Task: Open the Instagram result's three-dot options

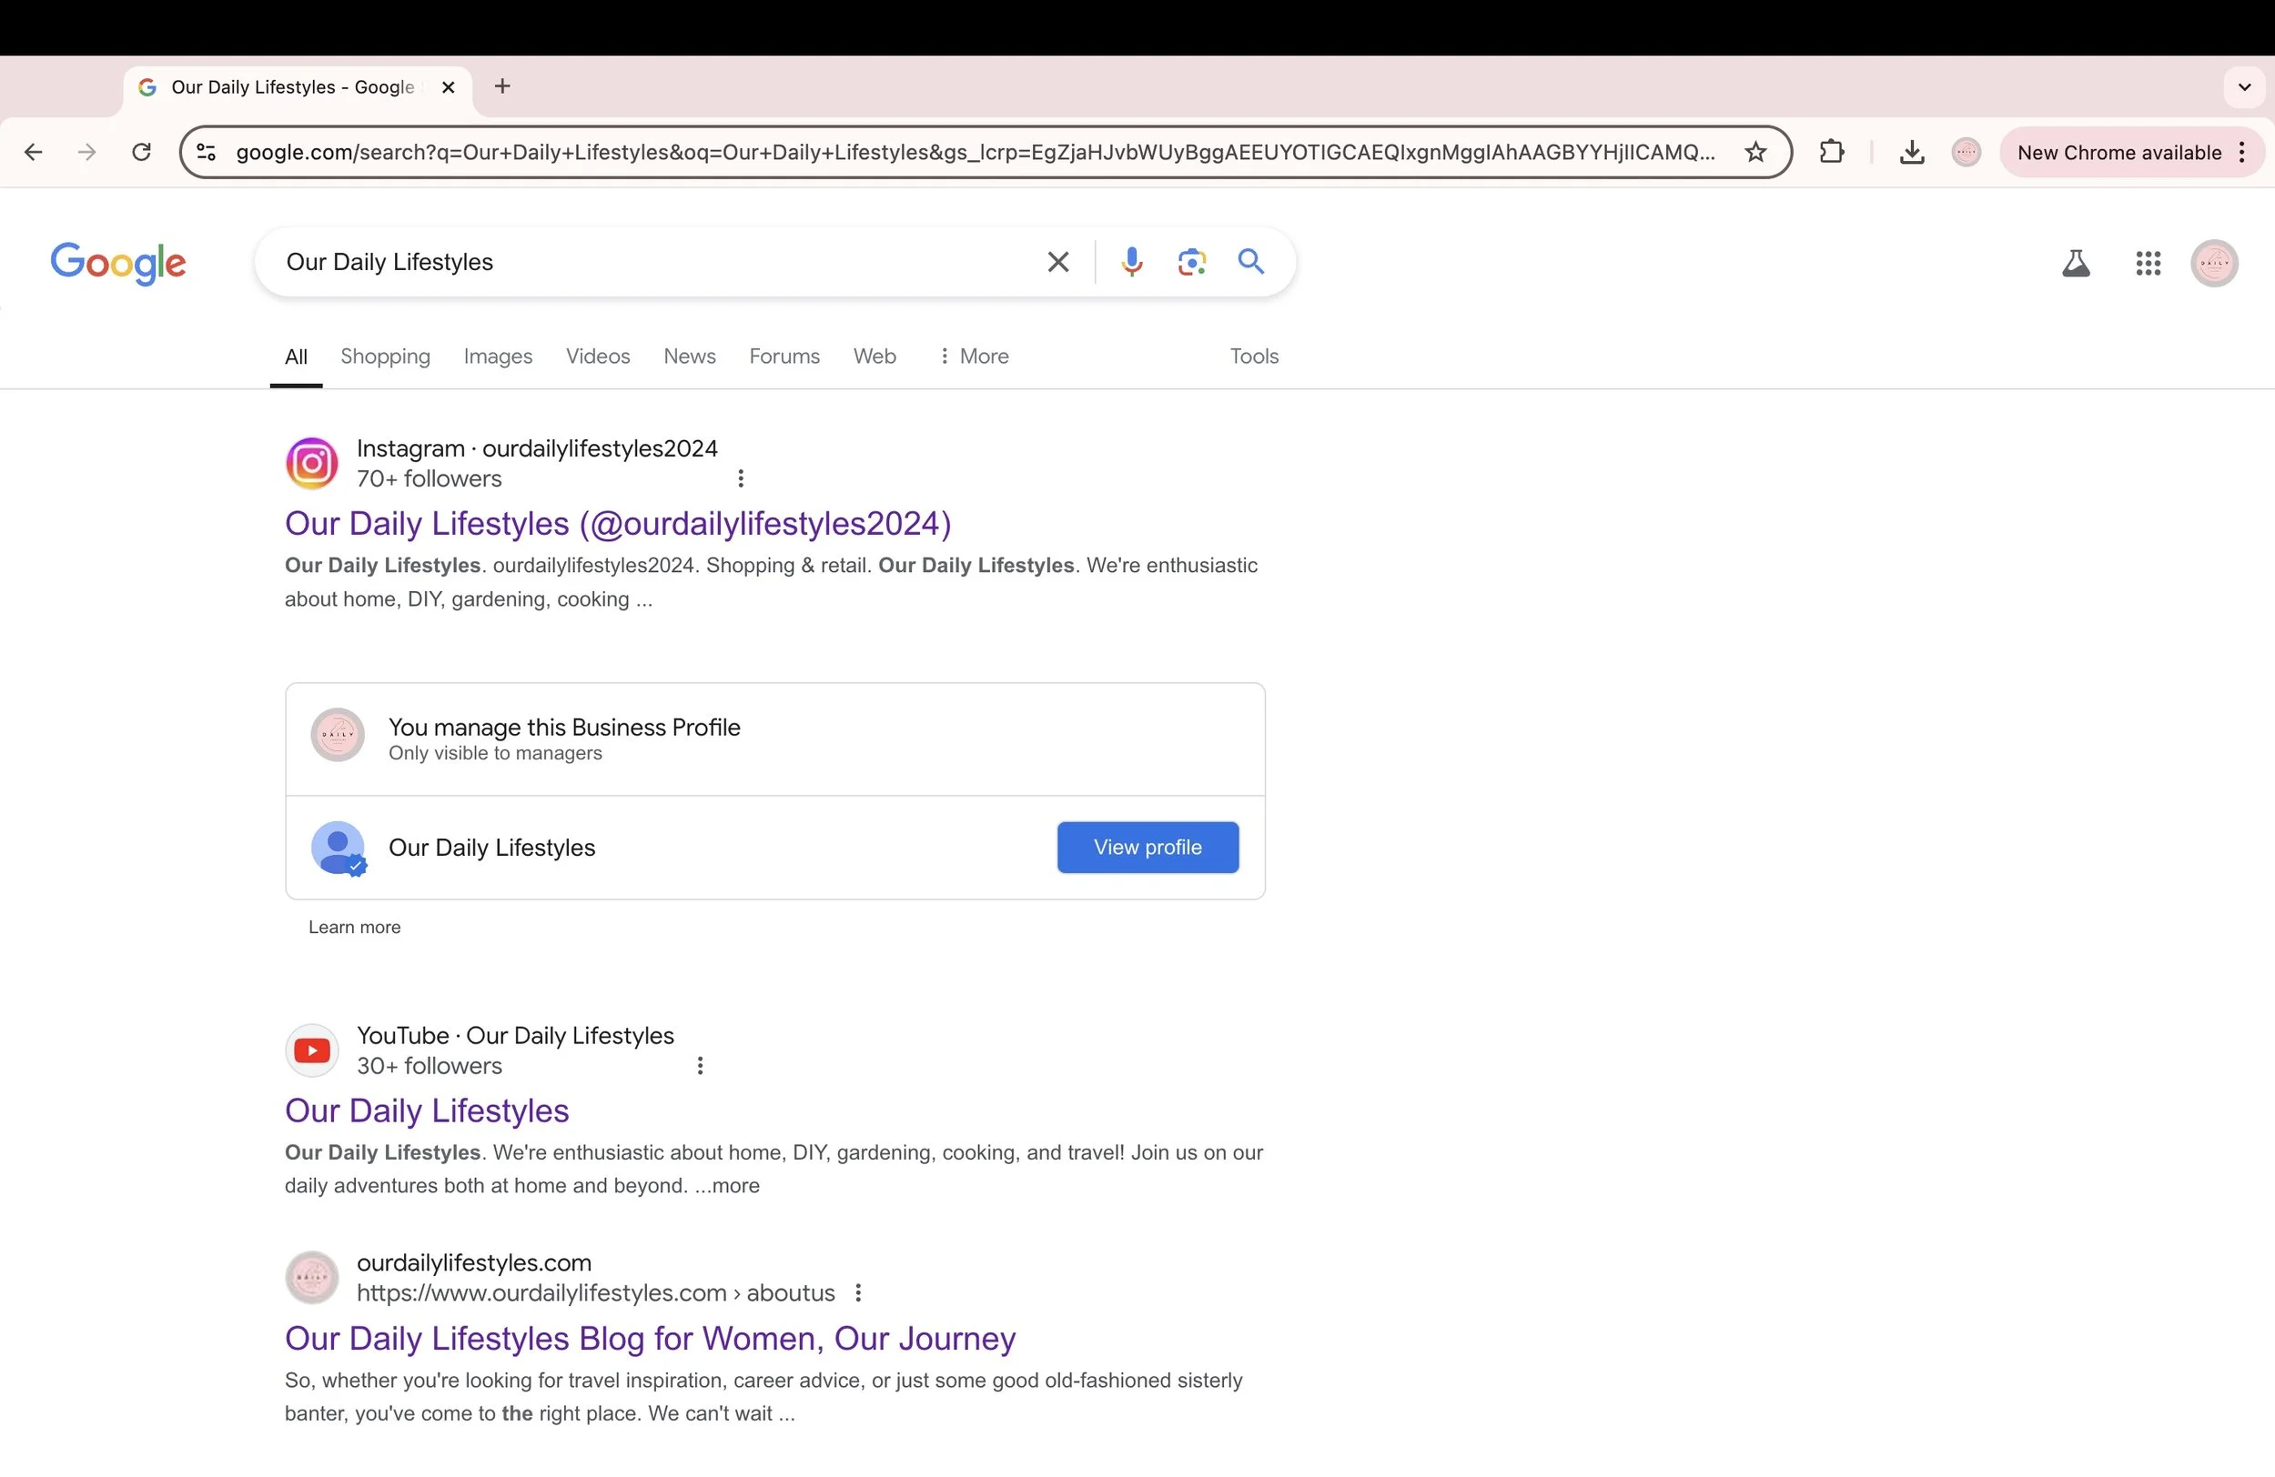Action: pyautogui.click(x=741, y=477)
